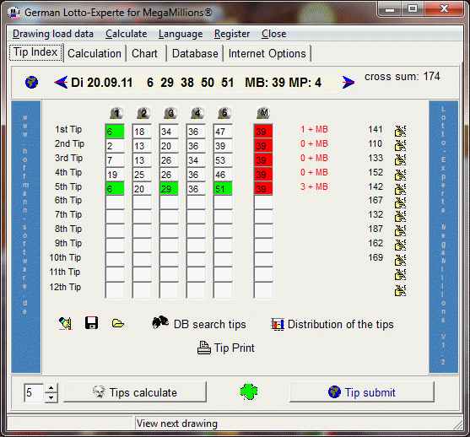470x437 pixels.
Task: Open the Language menu
Action: [x=181, y=34]
